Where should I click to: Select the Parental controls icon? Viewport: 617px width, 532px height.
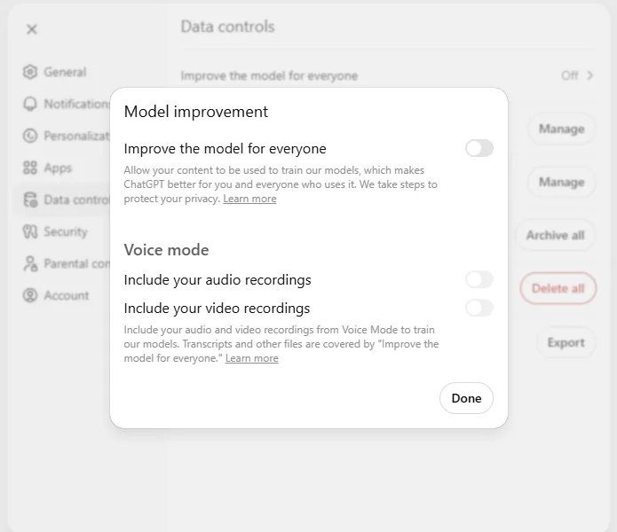coord(30,263)
